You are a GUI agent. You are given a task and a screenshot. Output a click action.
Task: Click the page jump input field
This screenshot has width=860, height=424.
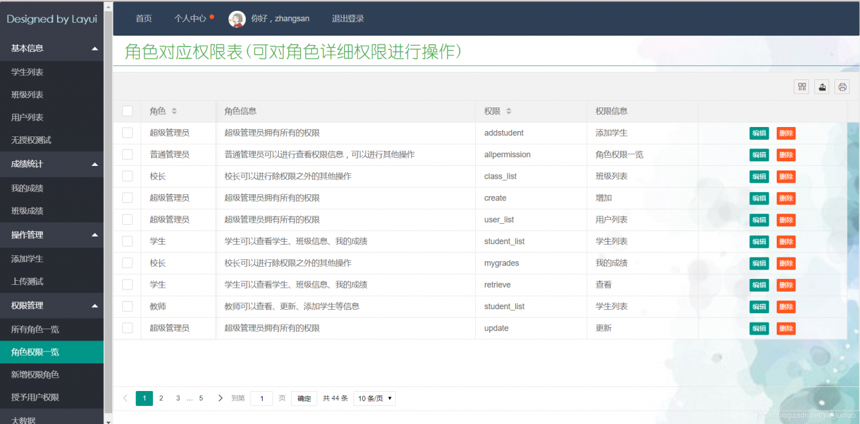[x=261, y=398]
